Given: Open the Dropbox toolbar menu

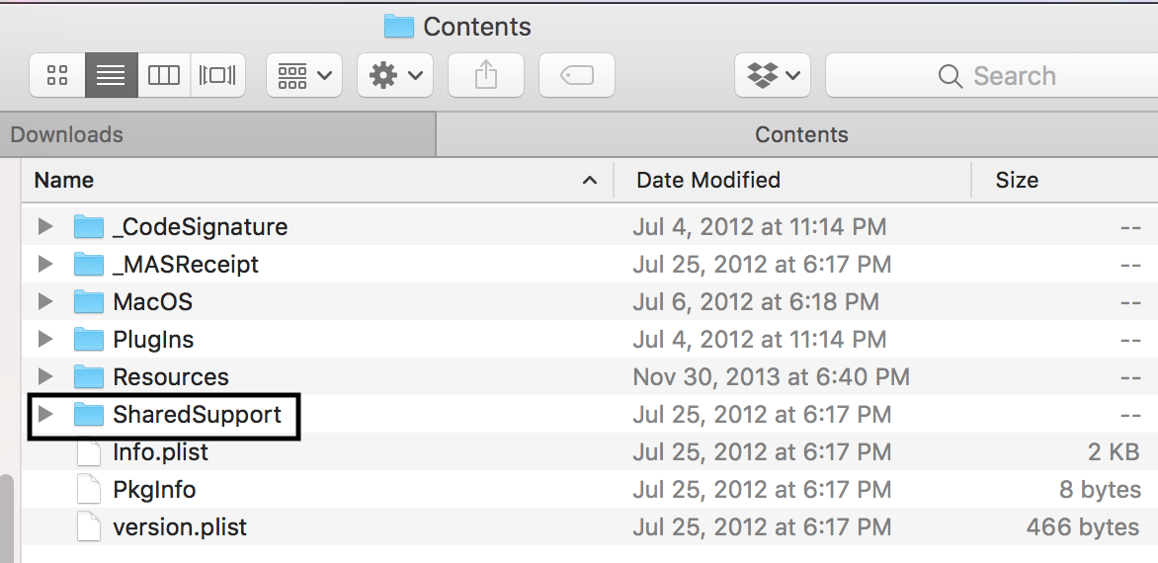Looking at the screenshot, I should [x=773, y=75].
